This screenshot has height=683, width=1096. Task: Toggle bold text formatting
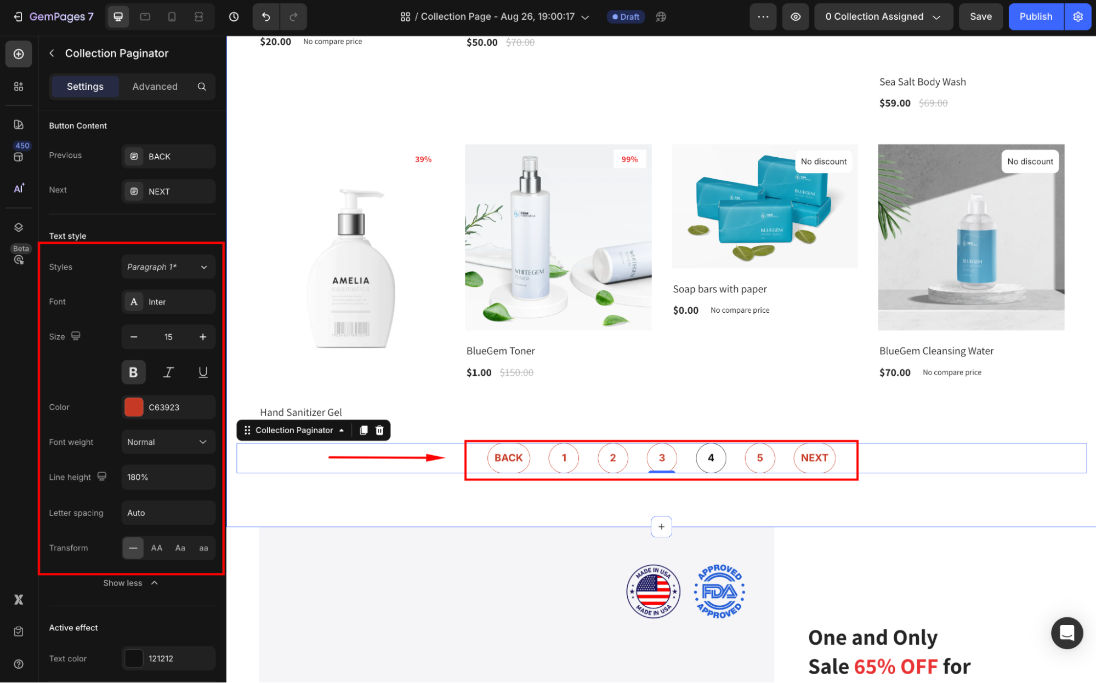pyautogui.click(x=133, y=372)
